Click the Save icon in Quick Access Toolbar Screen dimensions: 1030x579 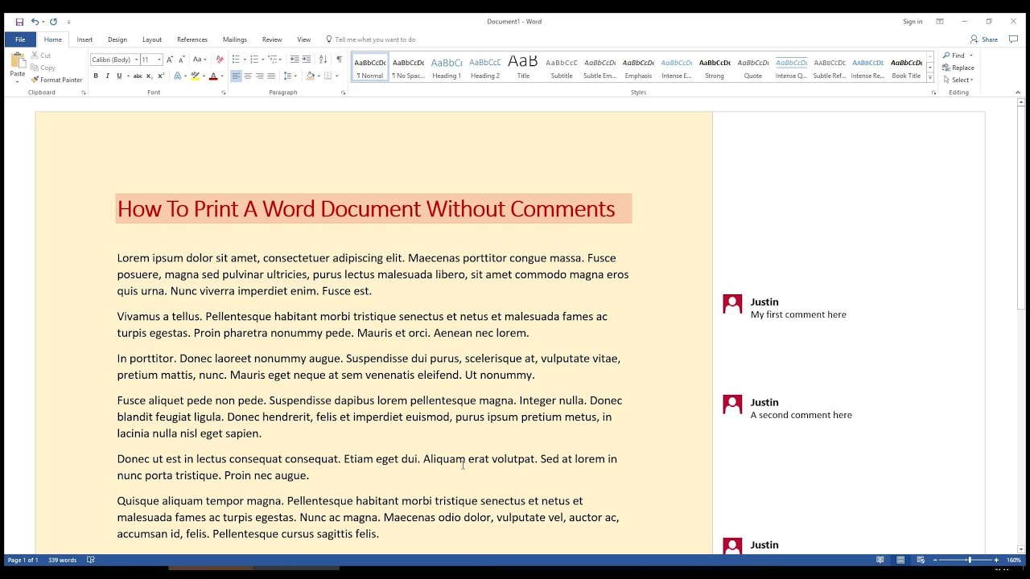click(19, 22)
